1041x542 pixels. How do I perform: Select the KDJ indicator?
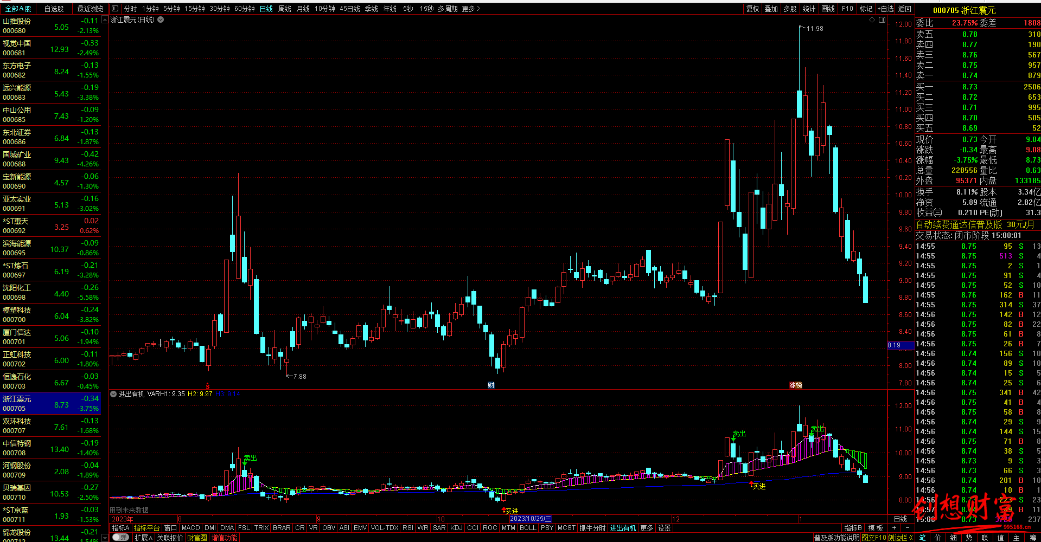(x=456, y=527)
